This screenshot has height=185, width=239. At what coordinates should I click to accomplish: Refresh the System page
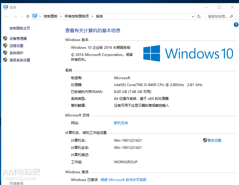tap(199, 16)
